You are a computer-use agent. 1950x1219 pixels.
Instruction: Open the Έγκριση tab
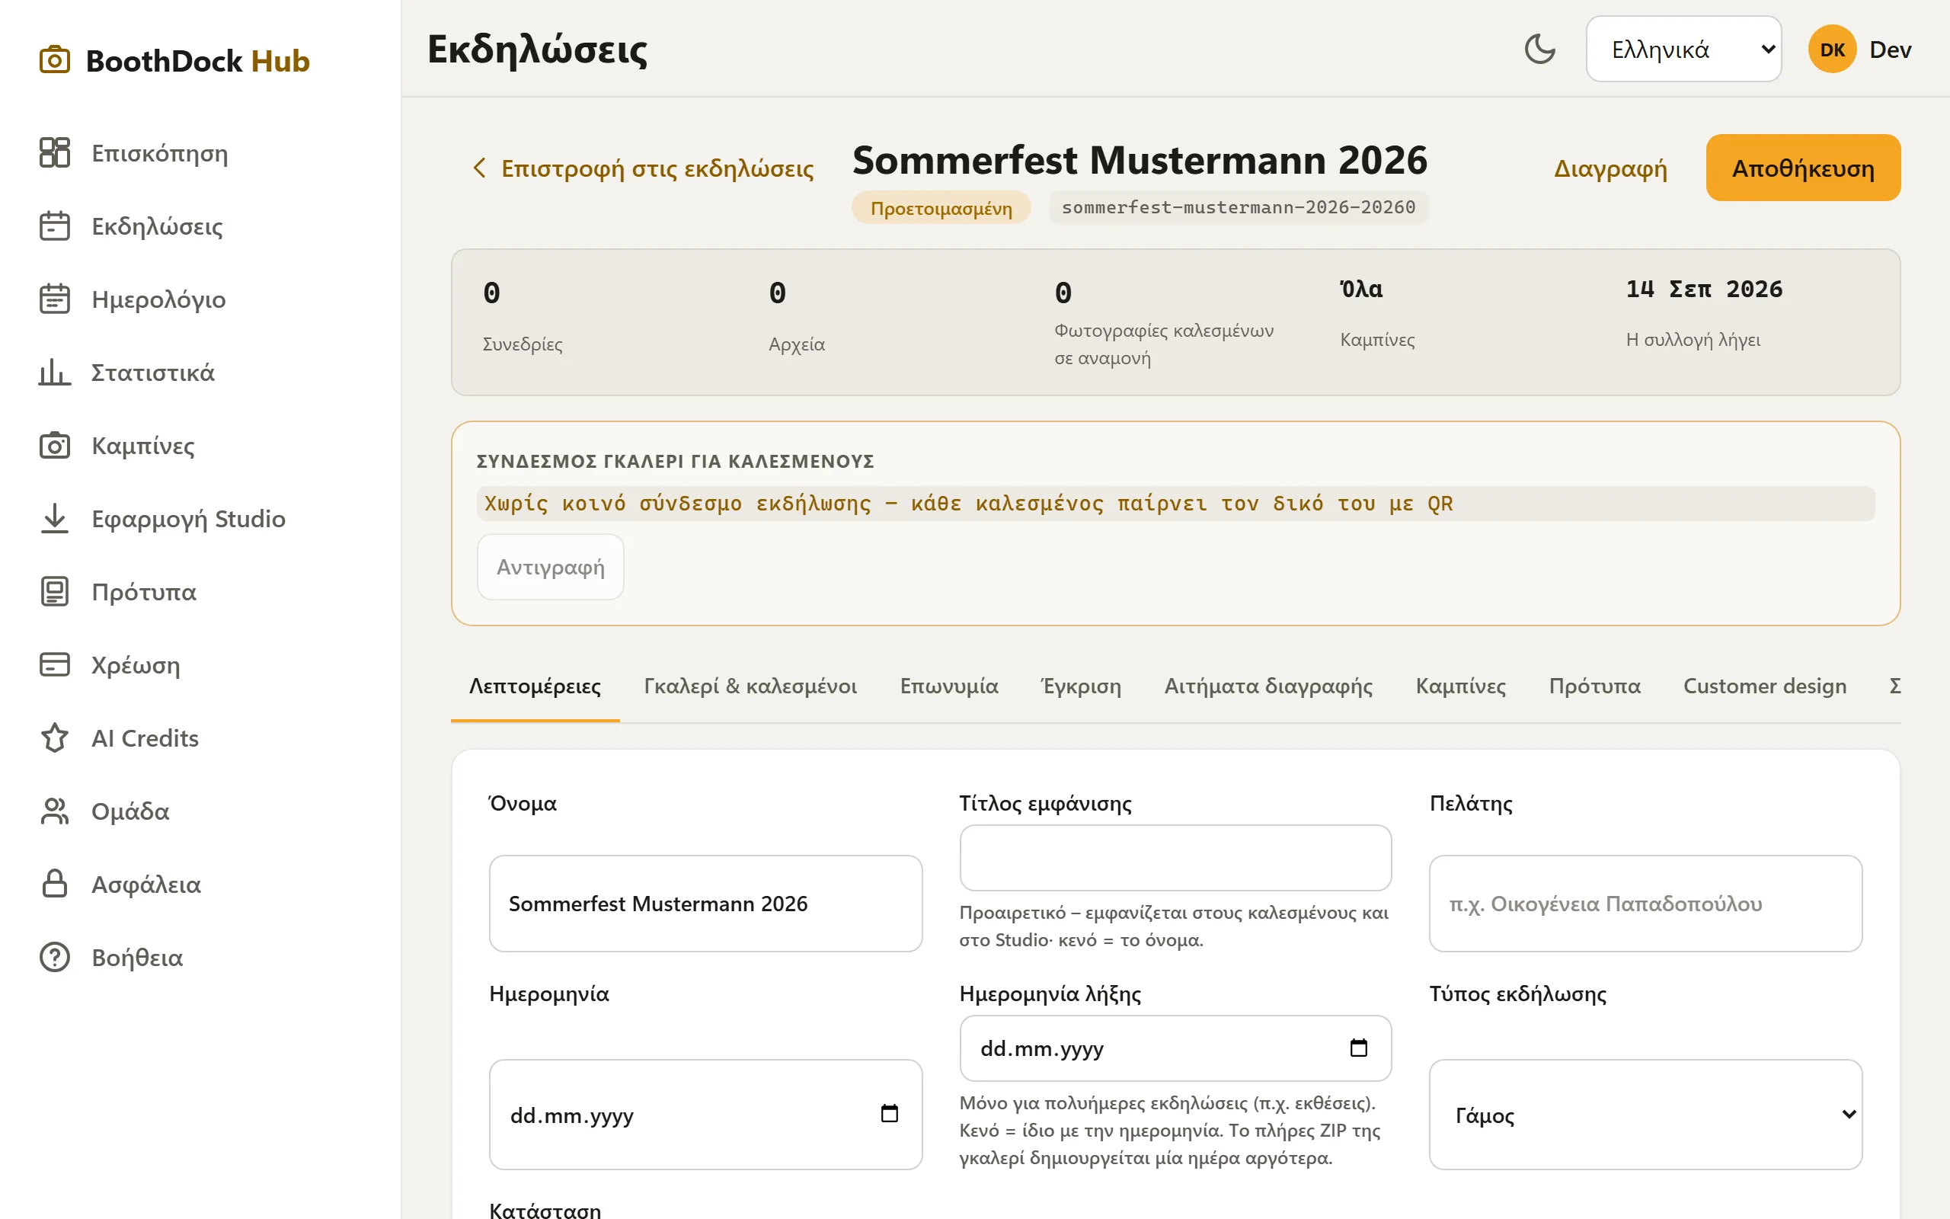[x=1082, y=686]
